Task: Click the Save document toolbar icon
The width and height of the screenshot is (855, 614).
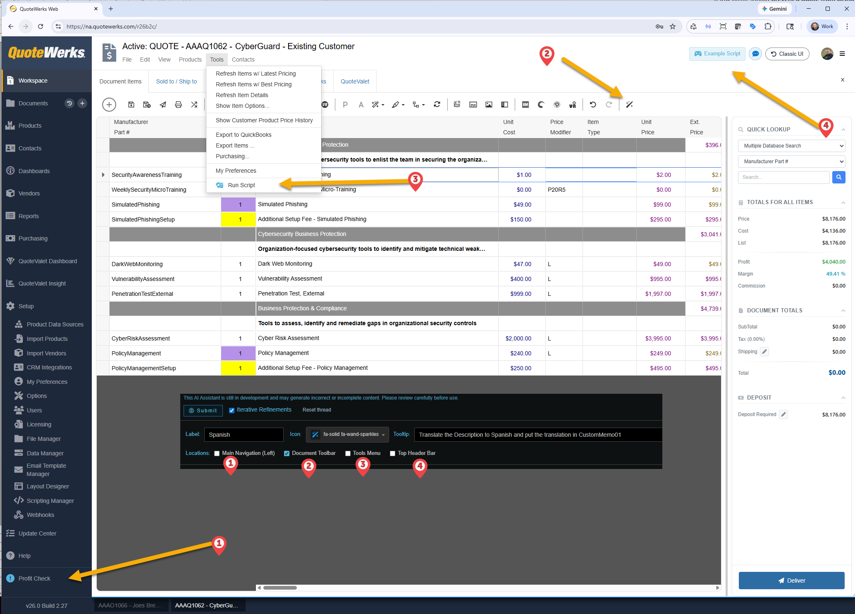Action: pos(131,105)
